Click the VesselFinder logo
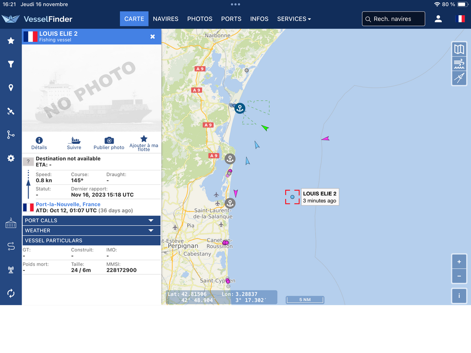This screenshot has width=471, height=353. (x=37, y=19)
